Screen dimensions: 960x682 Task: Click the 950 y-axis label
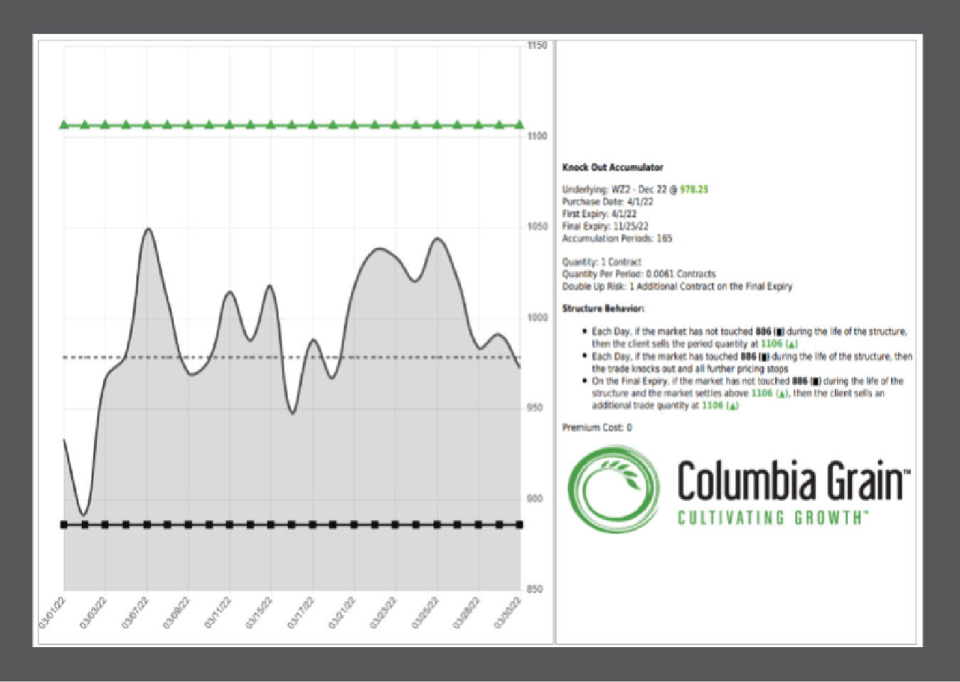pyautogui.click(x=535, y=407)
